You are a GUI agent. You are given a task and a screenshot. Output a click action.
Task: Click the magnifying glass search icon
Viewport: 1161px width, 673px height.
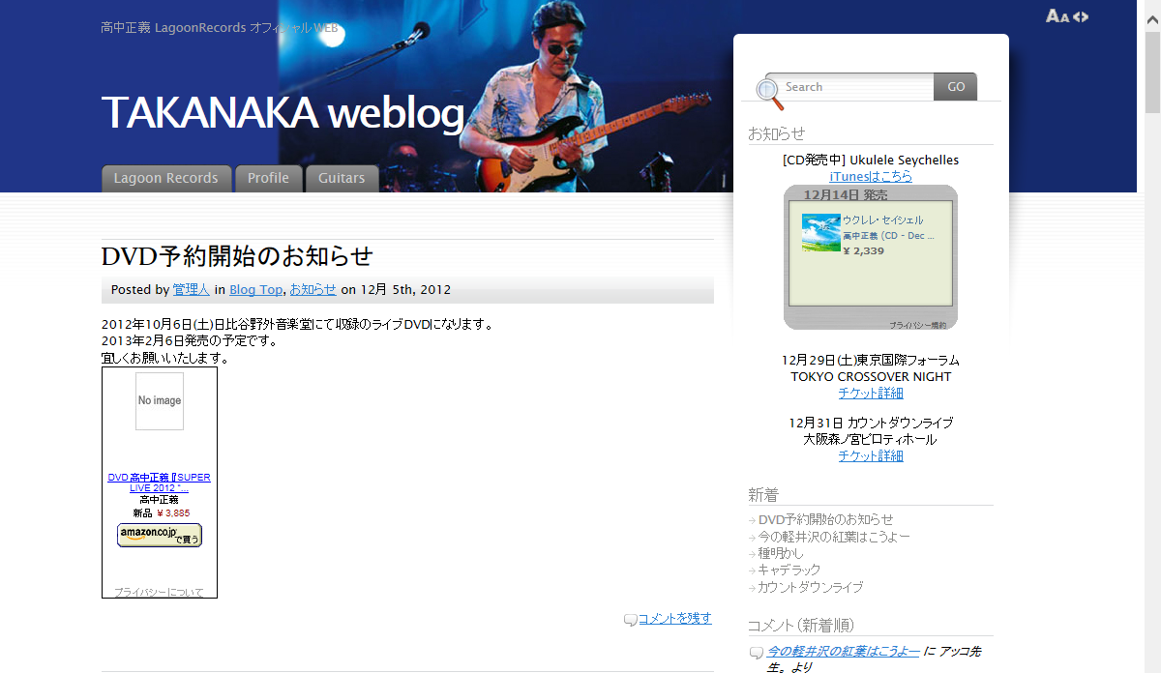pos(768,92)
